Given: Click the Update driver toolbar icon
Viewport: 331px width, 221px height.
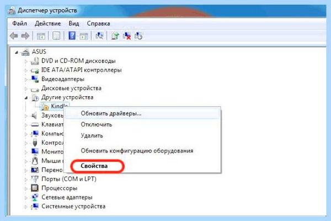Looking at the screenshot, I should tap(115, 35).
